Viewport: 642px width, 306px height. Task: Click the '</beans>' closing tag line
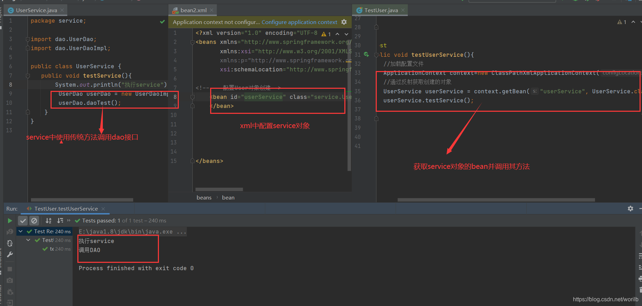(209, 161)
